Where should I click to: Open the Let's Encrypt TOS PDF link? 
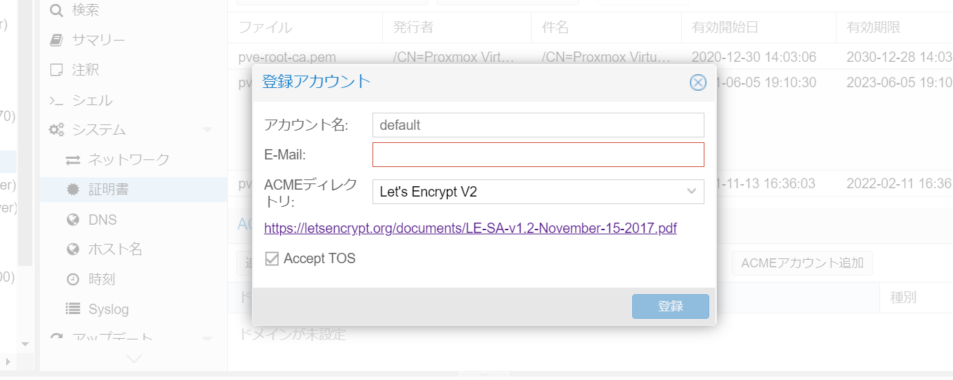coord(470,228)
